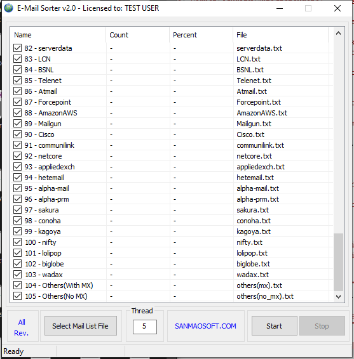This screenshot has height=359, width=354.
Task: Sort by the Name column header
Action: pos(58,35)
